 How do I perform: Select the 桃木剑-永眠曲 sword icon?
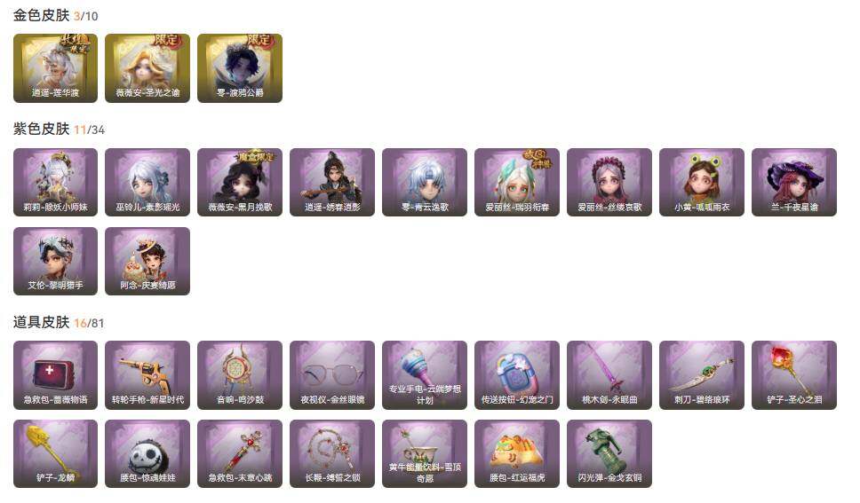609,375
